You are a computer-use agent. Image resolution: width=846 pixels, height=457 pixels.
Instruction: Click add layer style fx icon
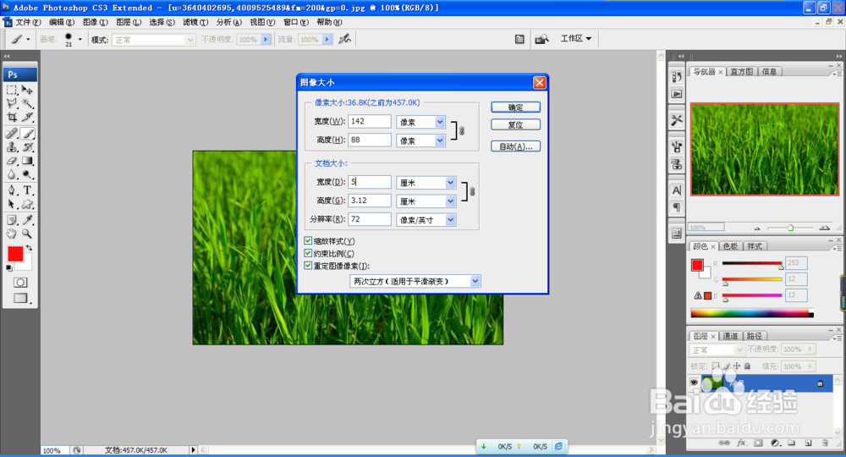(x=741, y=443)
